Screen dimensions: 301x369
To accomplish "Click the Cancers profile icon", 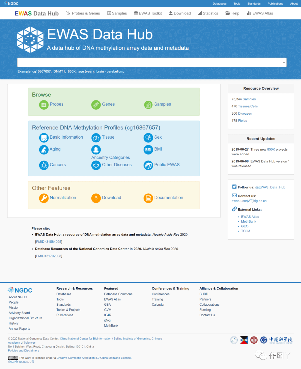I will [x=44, y=165].
